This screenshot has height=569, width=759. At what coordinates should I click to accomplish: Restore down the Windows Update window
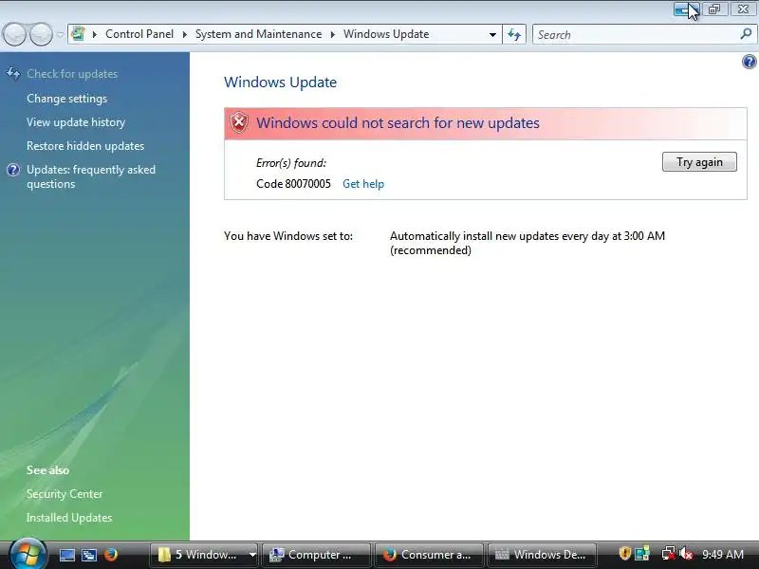[714, 9]
